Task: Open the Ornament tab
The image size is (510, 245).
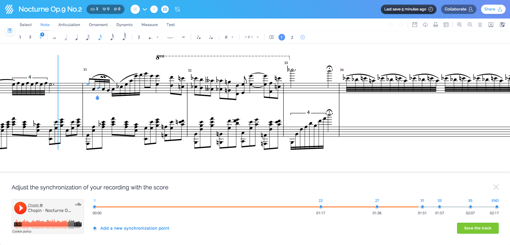Action: (x=98, y=25)
